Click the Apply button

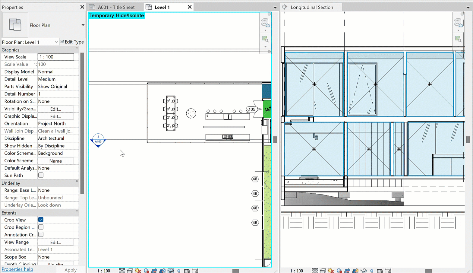tap(71, 270)
